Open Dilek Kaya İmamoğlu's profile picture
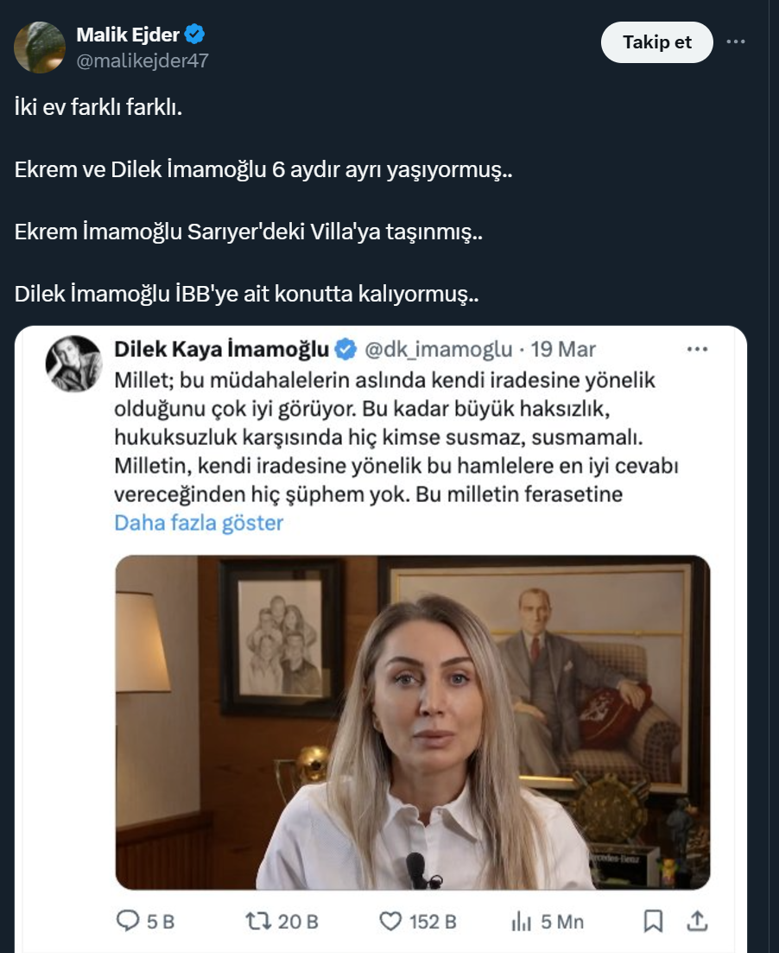The image size is (779, 953). coord(73,364)
